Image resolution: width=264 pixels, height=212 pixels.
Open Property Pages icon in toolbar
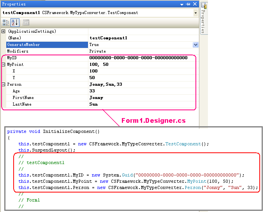[x=26, y=23]
